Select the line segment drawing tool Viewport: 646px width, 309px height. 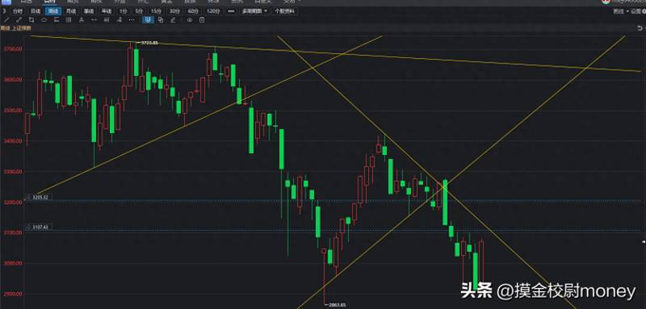[x=18, y=19]
